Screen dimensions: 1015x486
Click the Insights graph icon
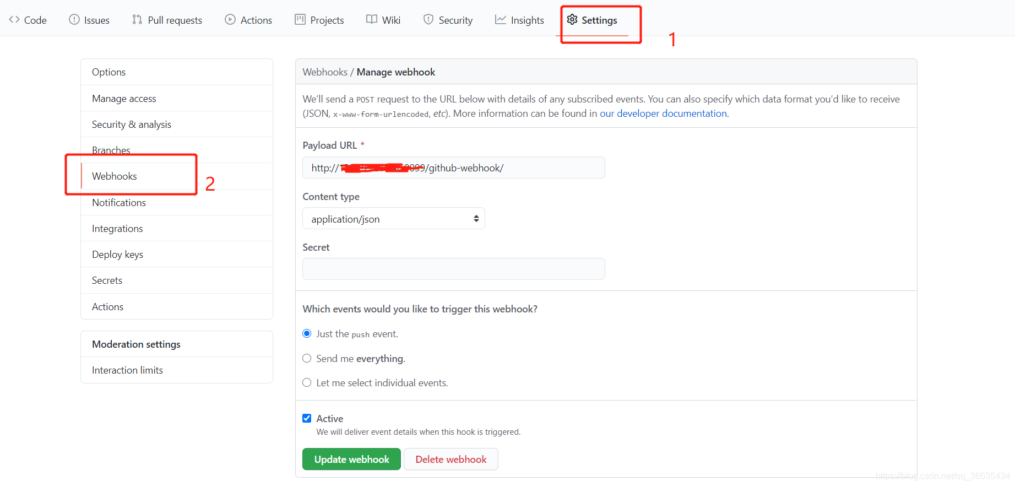pyautogui.click(x=501, y=20)
